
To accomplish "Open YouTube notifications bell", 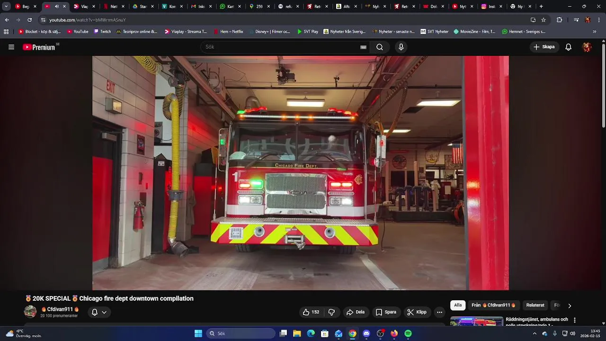I will 569,47.
